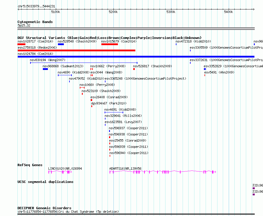Click the nsv596937 (Cooper2011) label

pos(128,128)
